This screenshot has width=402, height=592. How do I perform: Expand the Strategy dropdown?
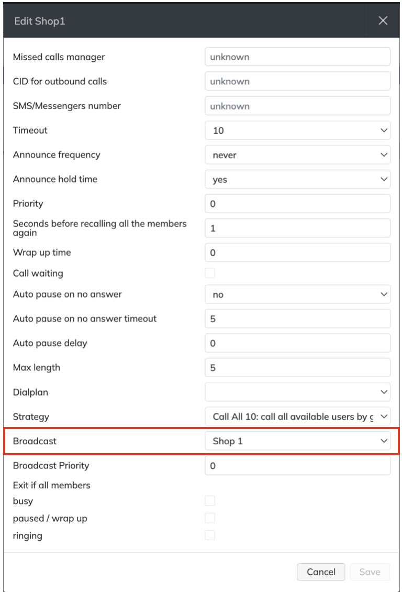(x=297, y=416)
